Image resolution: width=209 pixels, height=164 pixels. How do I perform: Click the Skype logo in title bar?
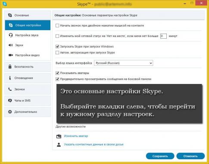click(5, 4)
